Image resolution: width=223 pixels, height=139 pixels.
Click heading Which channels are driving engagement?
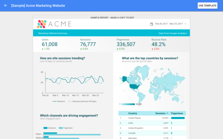point(69,116)
